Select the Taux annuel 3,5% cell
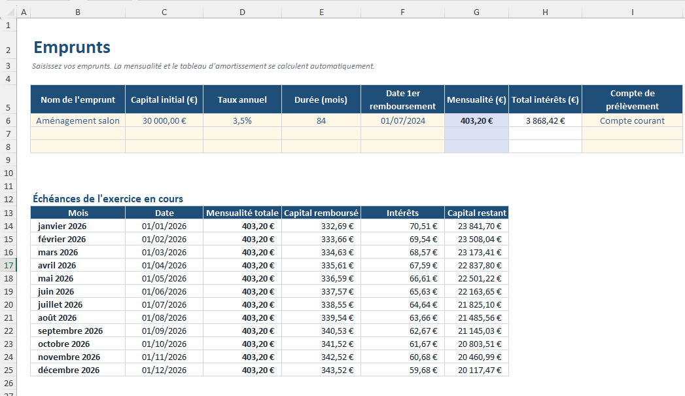The height and width of the screenshot is (396, 685). [243, 120]
